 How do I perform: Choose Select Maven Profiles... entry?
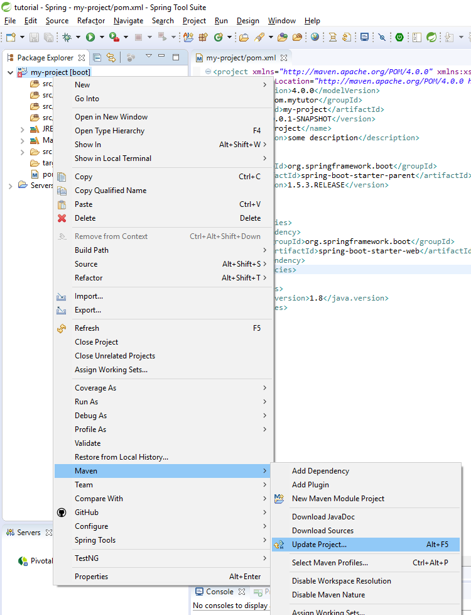point(365,562)
